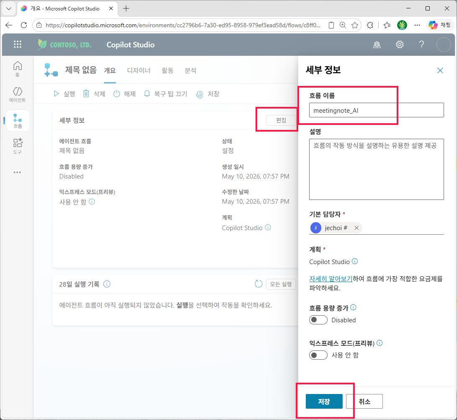
Task: Switch to the 디자이너 tab
Action: [139, 70]
